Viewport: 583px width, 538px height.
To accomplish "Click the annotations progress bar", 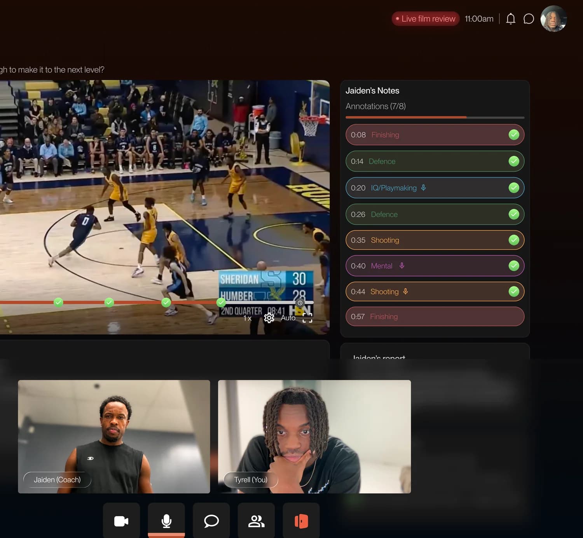I will [435, 117].
